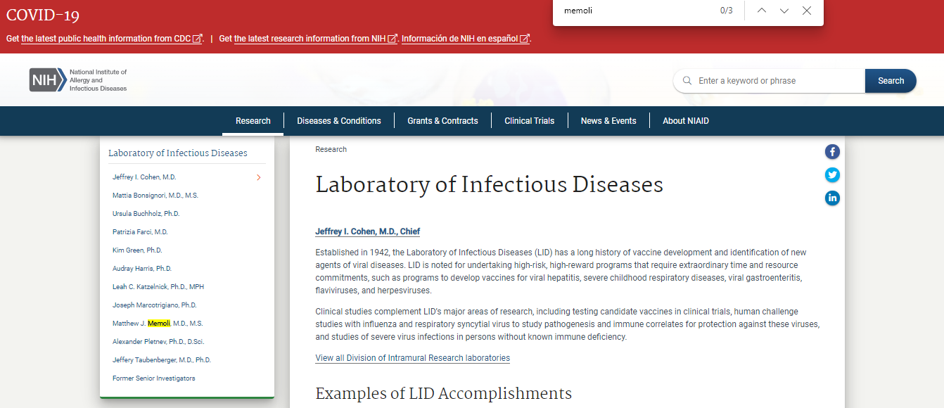This screenshot has width=944, height=408.
Task: Select Kim Green, Ph.D.
Action: pyautogui.click(x=137, y=250)
